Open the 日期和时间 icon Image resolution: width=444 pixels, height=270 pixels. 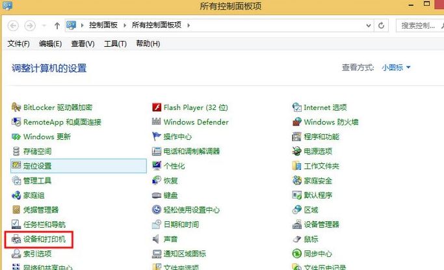[x=157, y=224]
